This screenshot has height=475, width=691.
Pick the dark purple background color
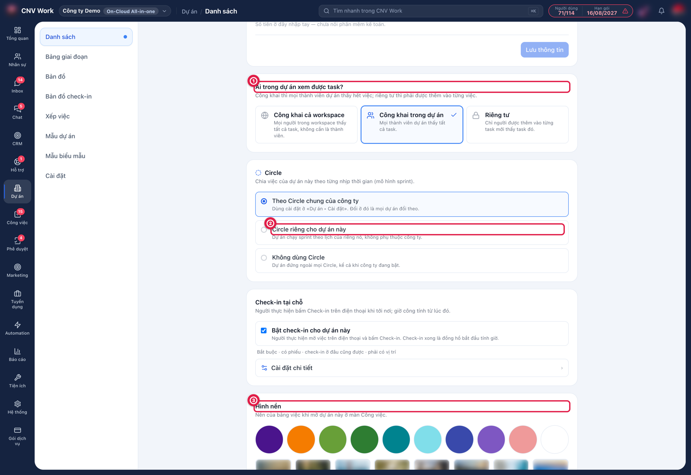tap(269, 440)
